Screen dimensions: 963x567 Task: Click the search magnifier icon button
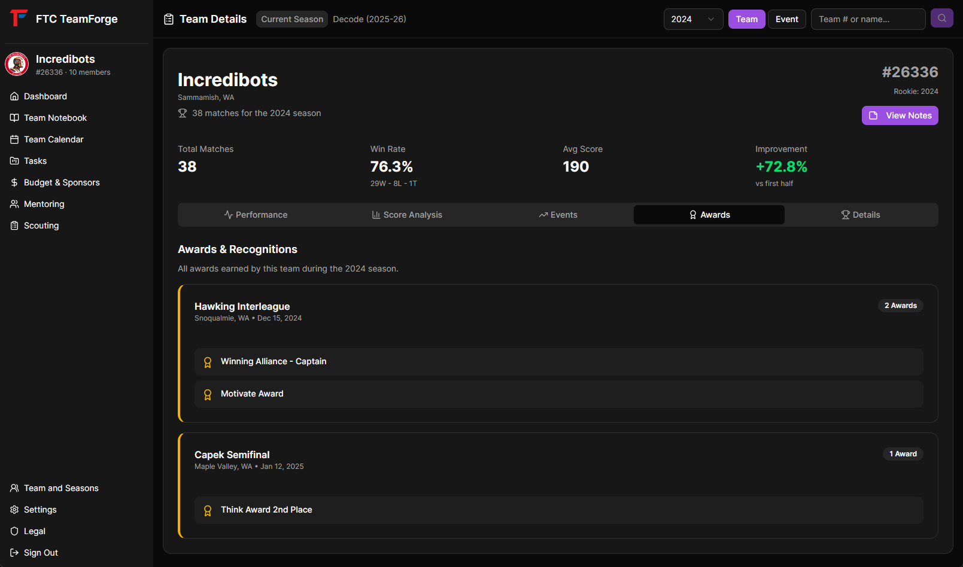coord(941,19)
